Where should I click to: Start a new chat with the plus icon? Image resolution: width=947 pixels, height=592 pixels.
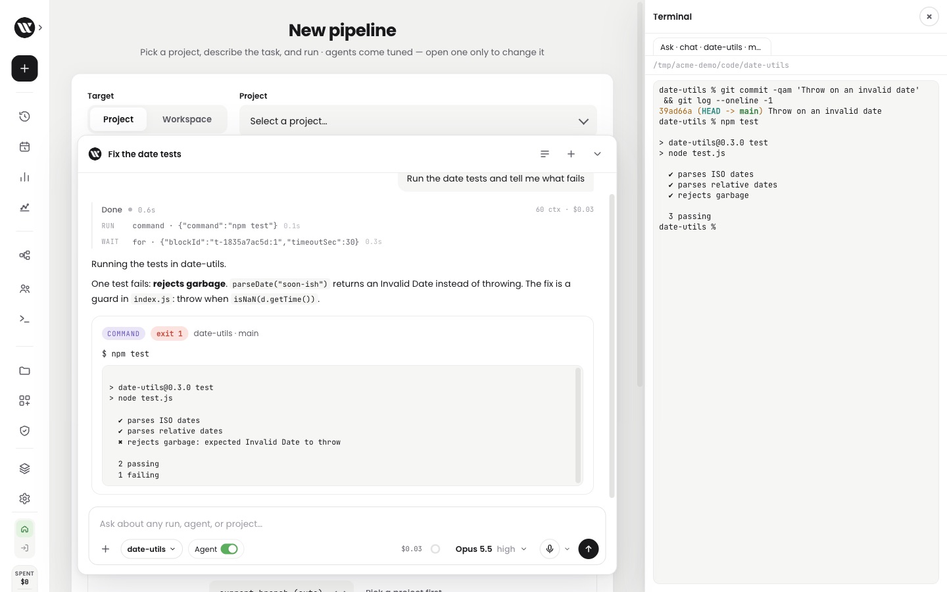click(571, 154)
